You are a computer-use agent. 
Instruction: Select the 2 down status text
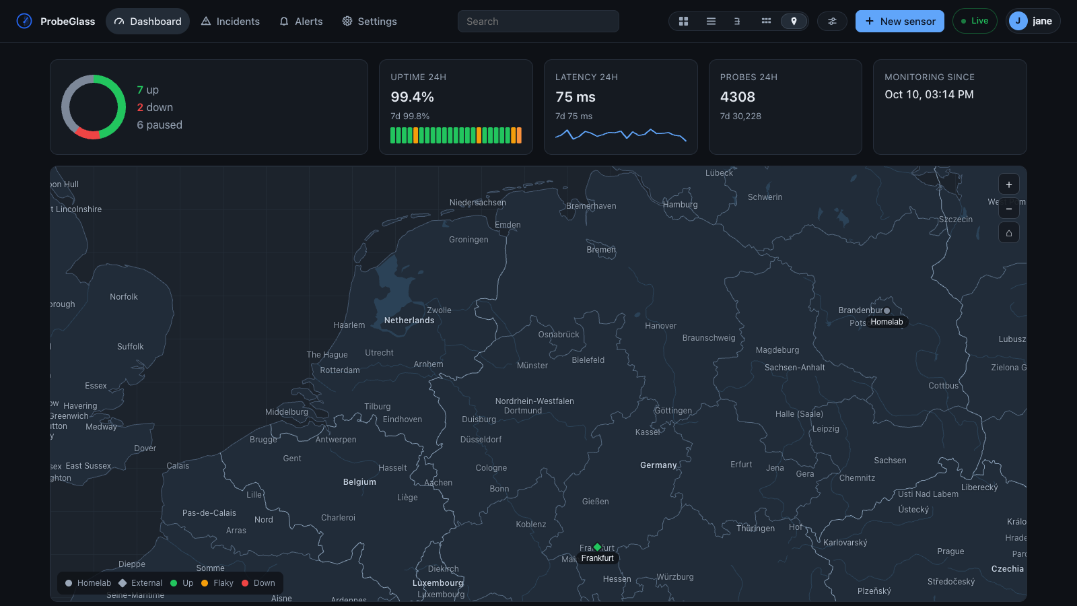155,107
